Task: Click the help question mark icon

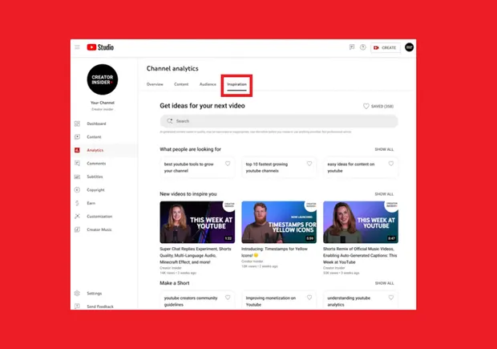Action: click(x=363, y=47)
